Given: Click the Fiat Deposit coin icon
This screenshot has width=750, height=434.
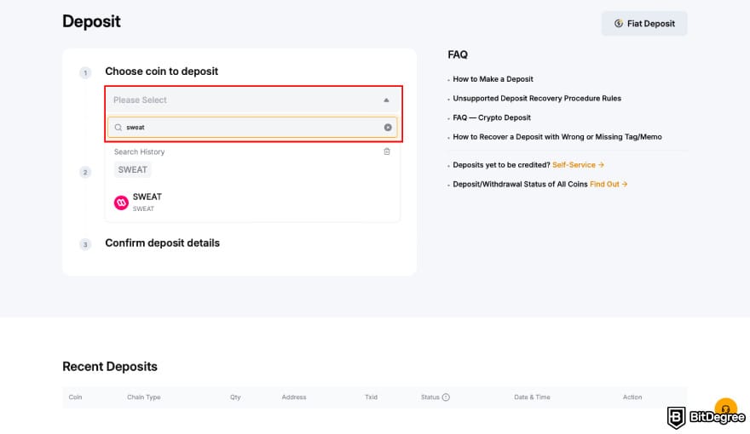Looking at the screenshot, I should [619, 23].
